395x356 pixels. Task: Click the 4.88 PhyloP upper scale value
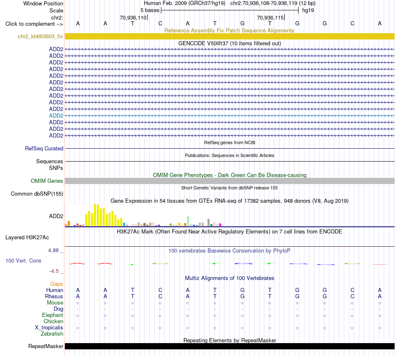click(53, 250)
